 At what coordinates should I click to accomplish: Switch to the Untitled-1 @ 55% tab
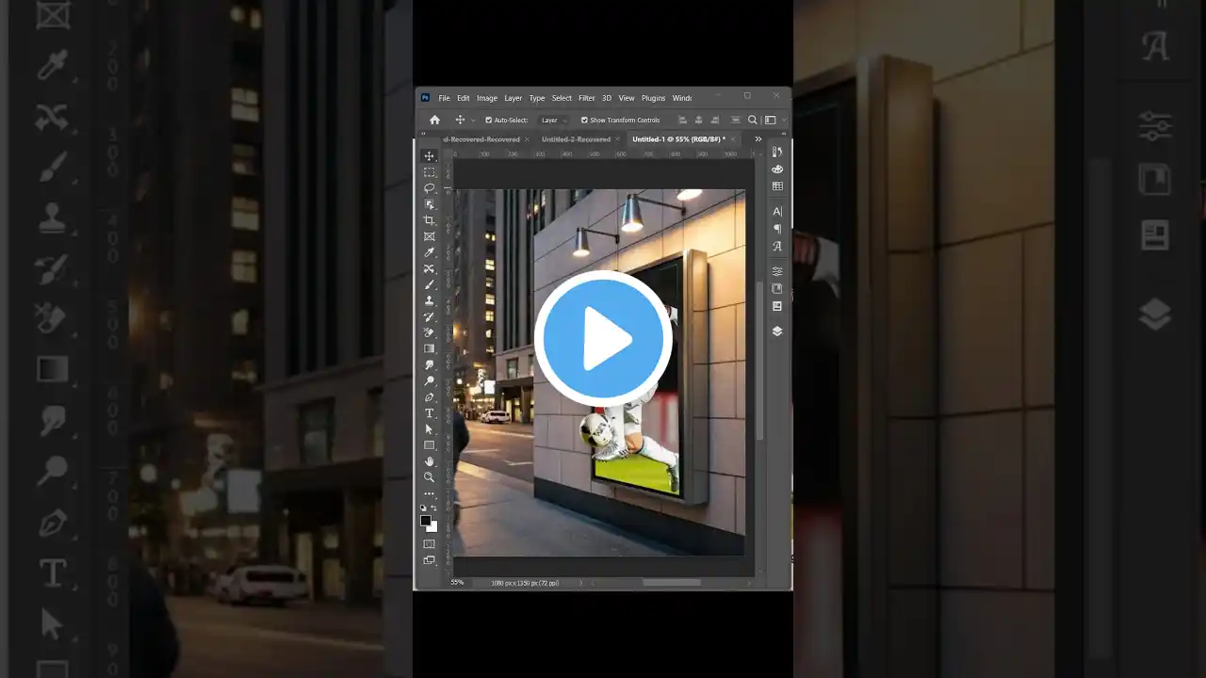678,139
